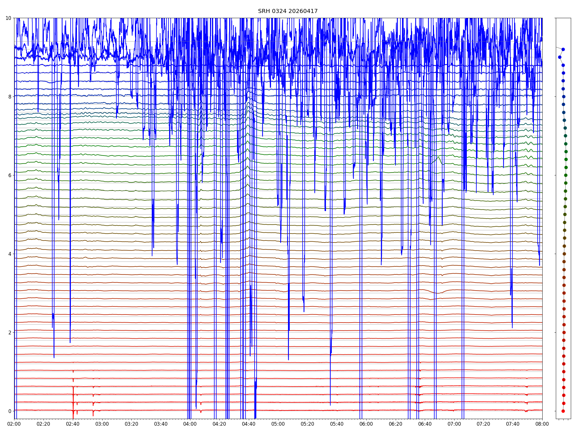Select the 02:20 time label
Viewport: 576px width, 432px height.
pyautogui.click(x=43, y=424)
